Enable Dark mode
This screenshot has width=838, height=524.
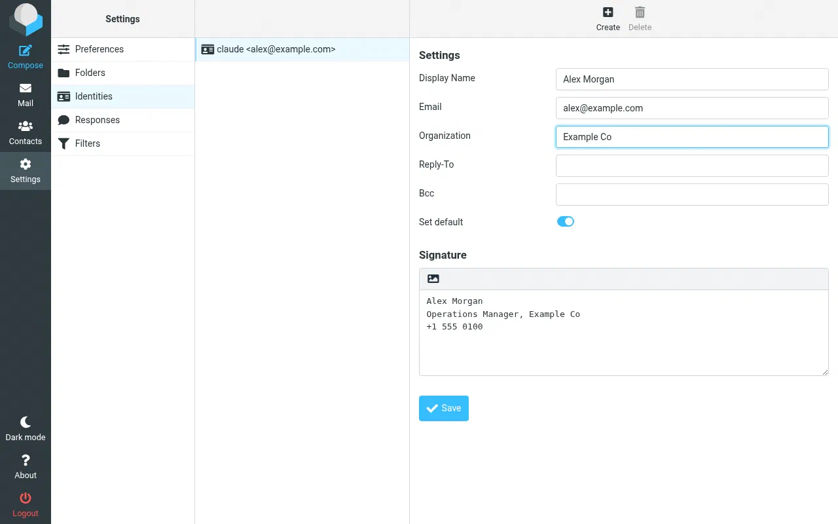(x=26, y=429)
